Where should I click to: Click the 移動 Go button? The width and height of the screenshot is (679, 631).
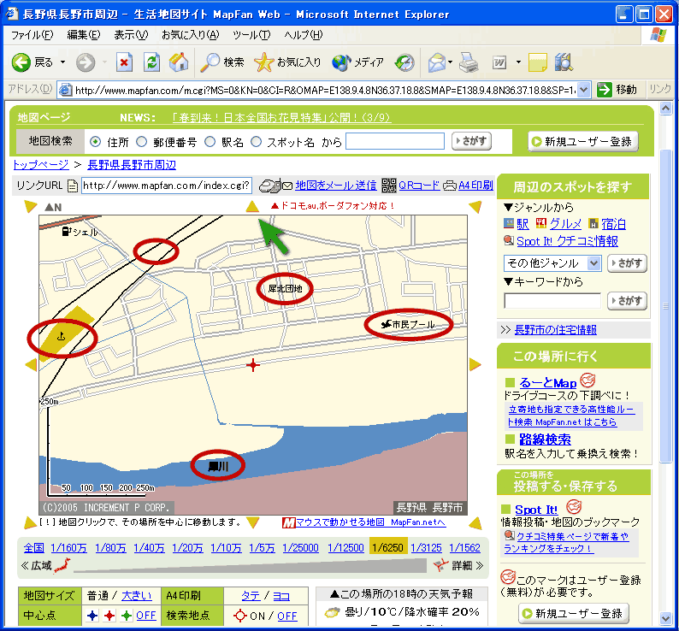point(617,90)
